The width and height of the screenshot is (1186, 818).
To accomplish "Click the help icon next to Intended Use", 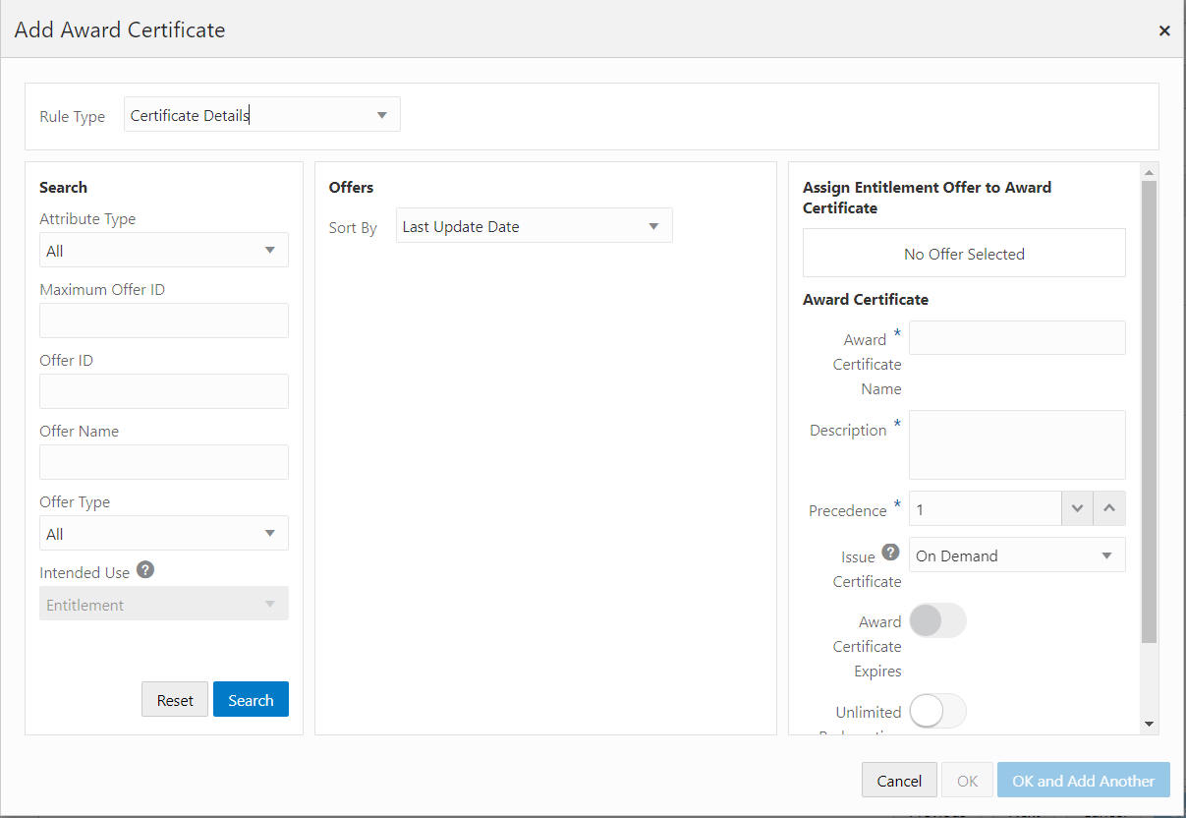I will pos(145,570).
